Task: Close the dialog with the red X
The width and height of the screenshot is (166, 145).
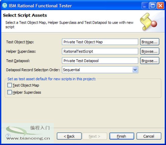Action: (160, 5)
